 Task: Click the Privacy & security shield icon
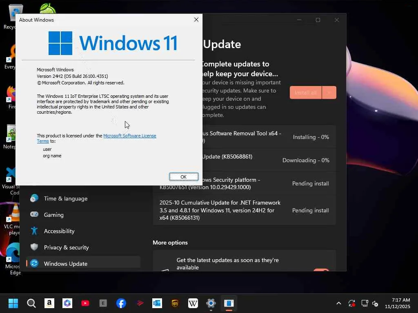coord(34,247)
